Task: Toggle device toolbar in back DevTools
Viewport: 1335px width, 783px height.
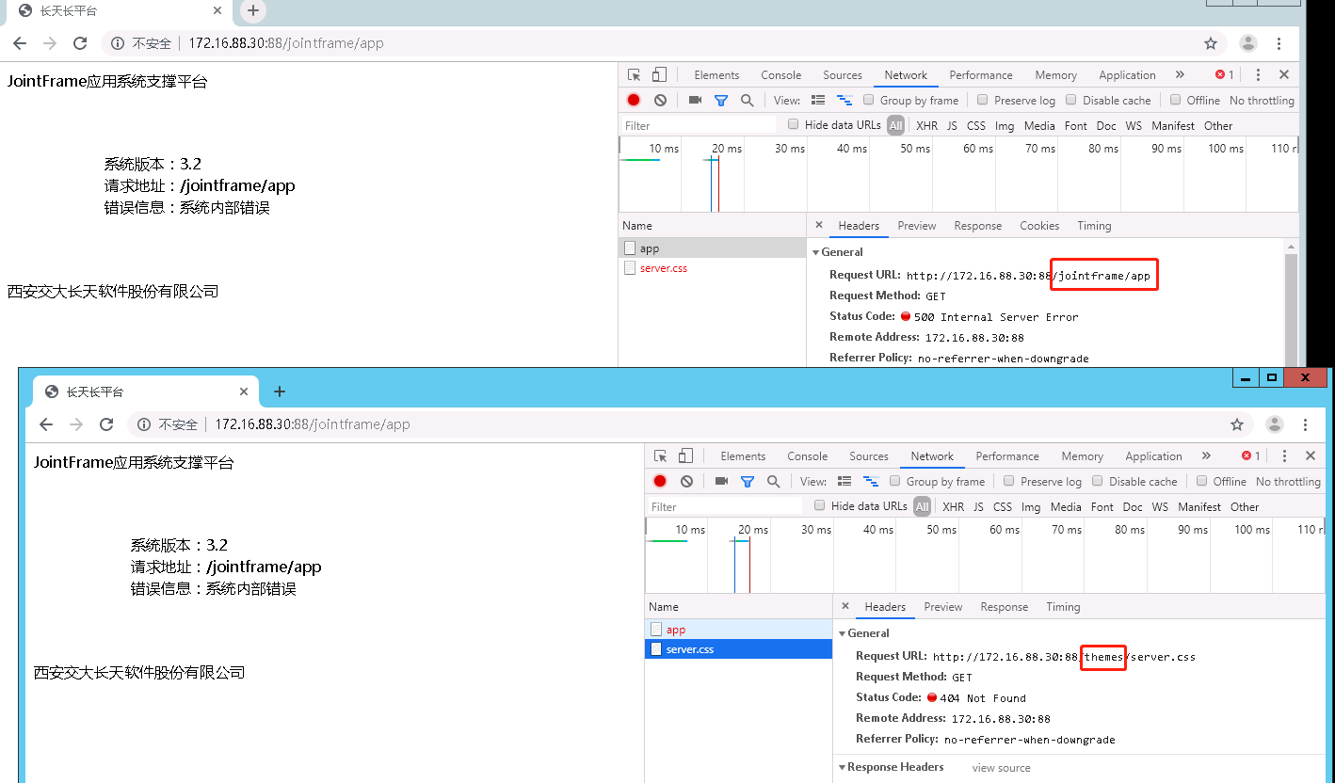Action: click(659, 74)
